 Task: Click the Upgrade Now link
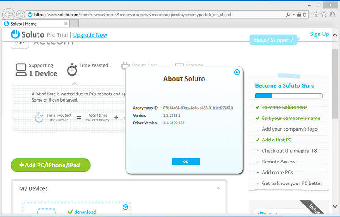click(90, 35)
